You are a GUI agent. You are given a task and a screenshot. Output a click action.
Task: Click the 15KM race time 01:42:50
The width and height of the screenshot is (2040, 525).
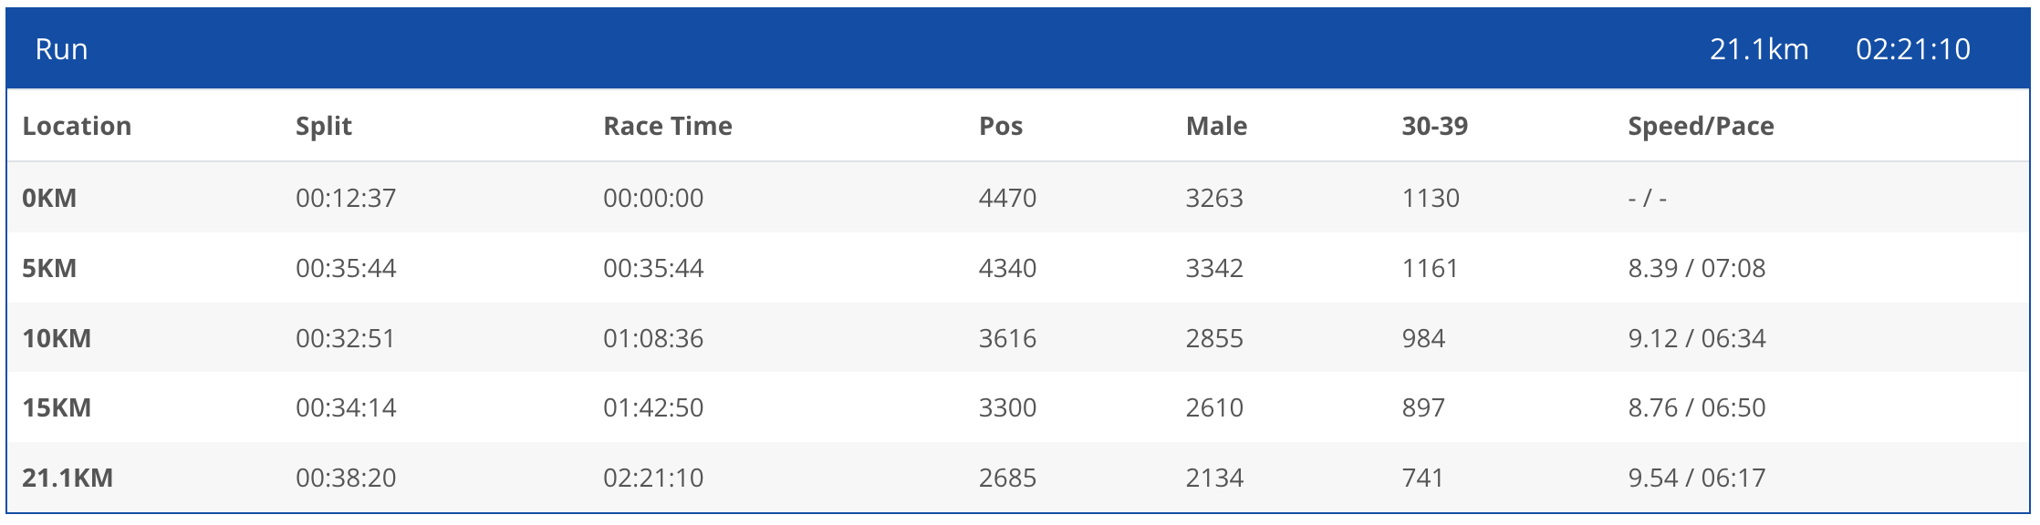pos(652,407)
